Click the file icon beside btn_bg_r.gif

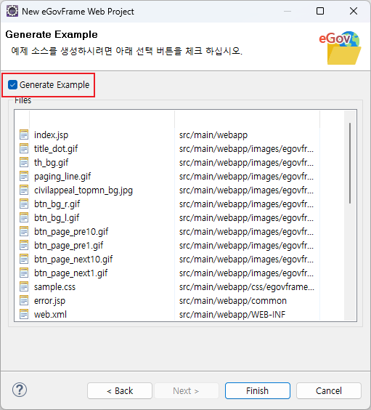(x=24, y=204)
